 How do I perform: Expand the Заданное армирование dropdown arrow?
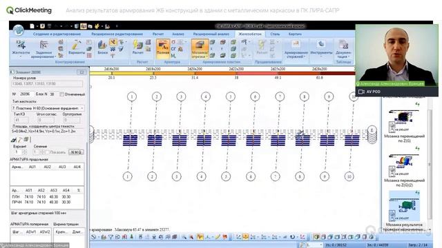point(55,56)
